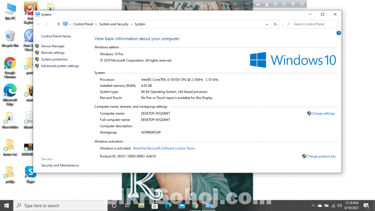
Task: Click the Full computer name value
Action: [x=155, y=120]
